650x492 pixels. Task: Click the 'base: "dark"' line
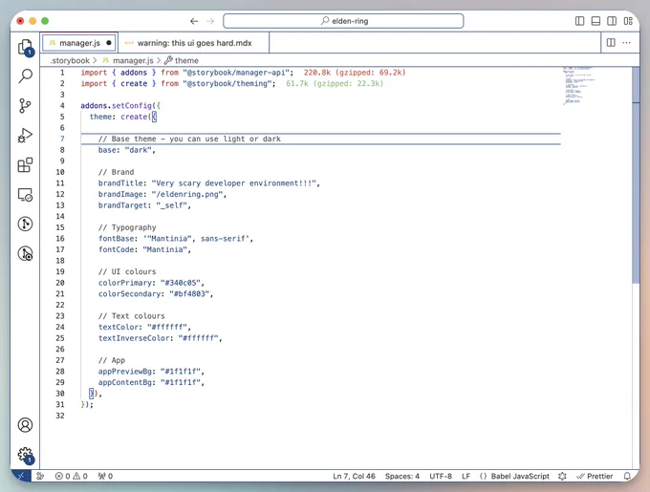pos(126,150)
